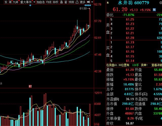
Task: Click the skip-to-latest arrow icon in toolbar
Action: 88,2
